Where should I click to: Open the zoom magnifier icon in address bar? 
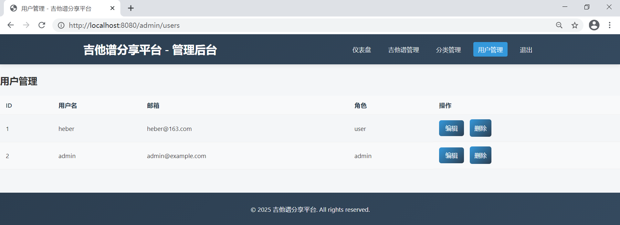[x=559, y=25]
